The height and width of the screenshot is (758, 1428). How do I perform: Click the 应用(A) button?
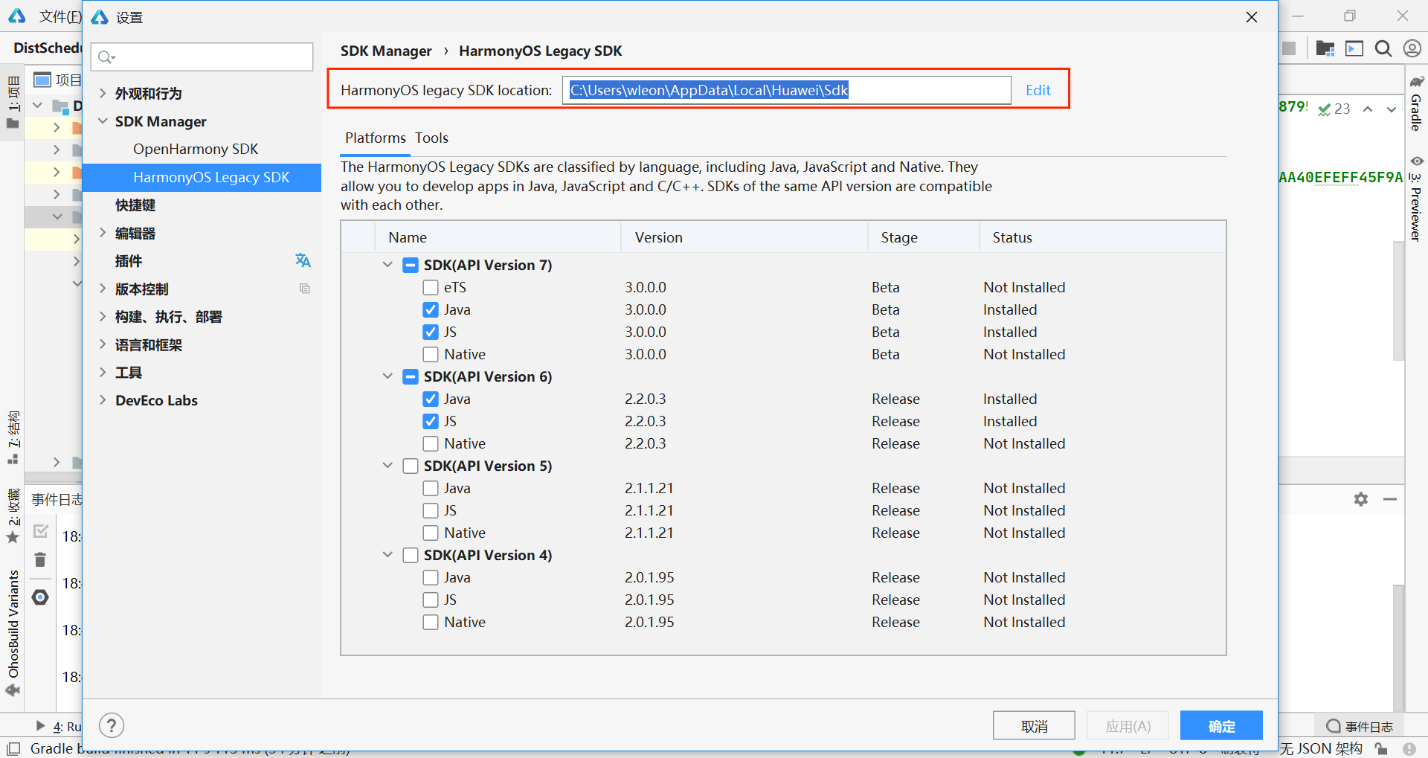pyautogui.click(x=1128, y=725)
